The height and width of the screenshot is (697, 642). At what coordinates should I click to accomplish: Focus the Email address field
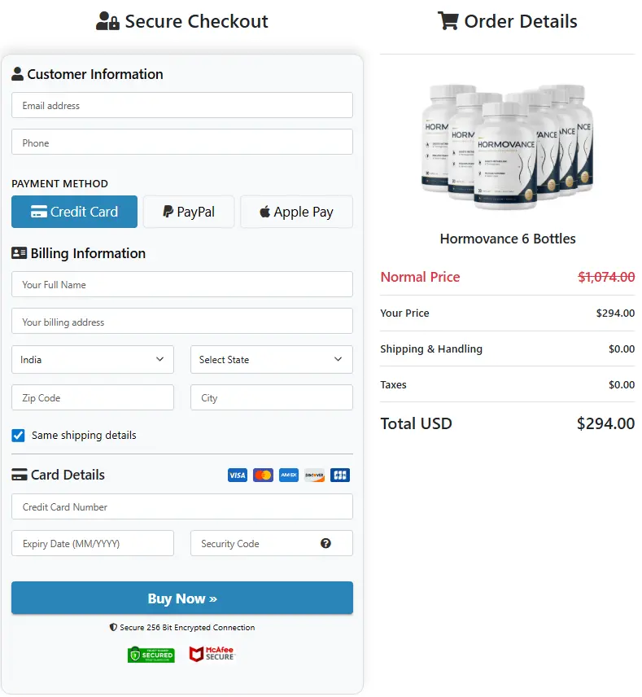182,105
